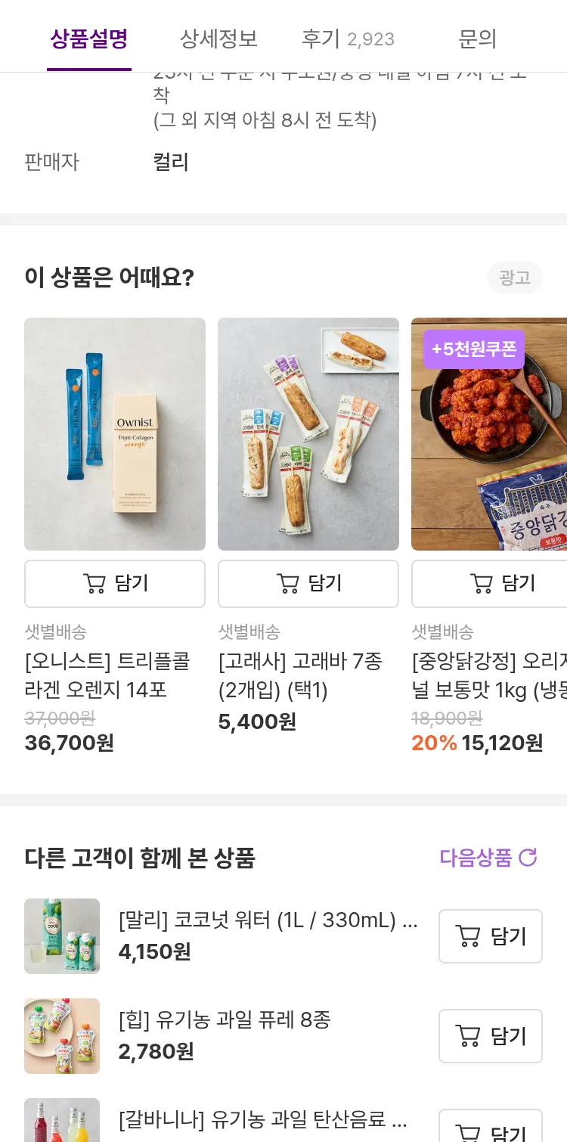Add Ownist Triple Collagen to cart
Screen dimensions: 567x1142
[x=115, y=583]
